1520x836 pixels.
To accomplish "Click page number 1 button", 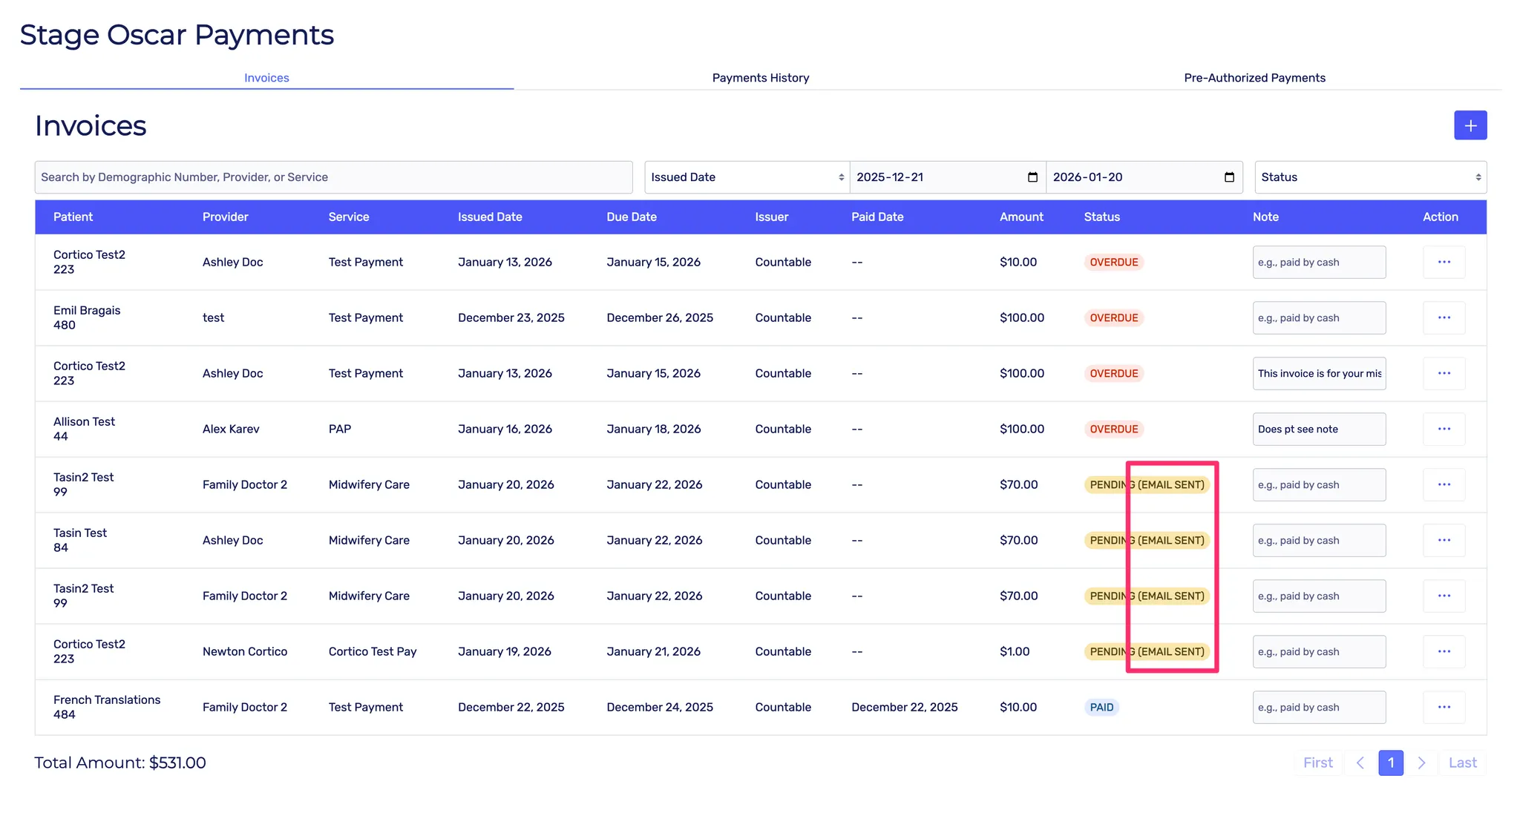I will tap(1390, 763).
